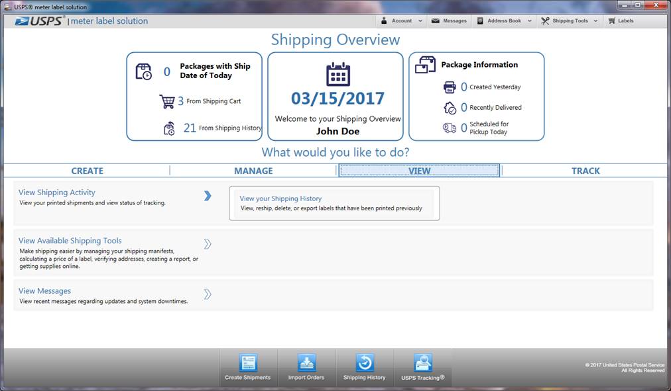The height and width of the screenshot is (391, 671).
Task: Select the VIEW tab
Action: pyautogui.click(x=419, y=171)
